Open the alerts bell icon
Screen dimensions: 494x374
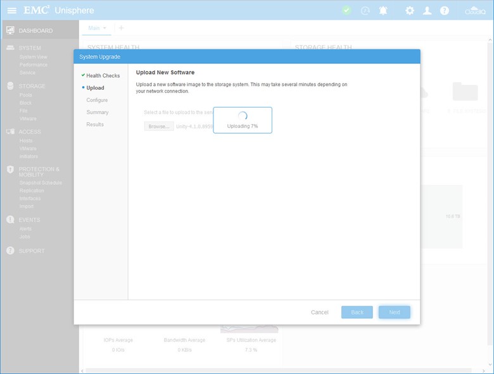click(x=383, y=11)
